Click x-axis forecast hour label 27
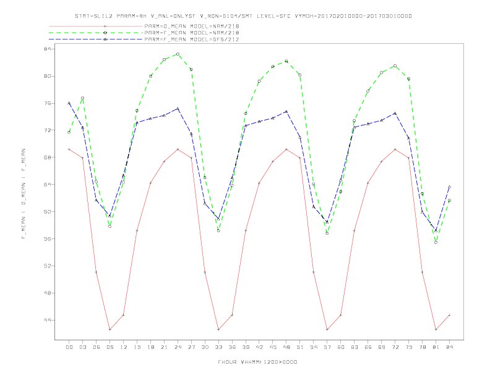The image size is (490, 378). (x=191, y=347)
